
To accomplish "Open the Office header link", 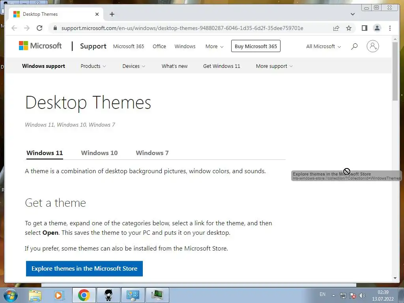I will 159,47.
